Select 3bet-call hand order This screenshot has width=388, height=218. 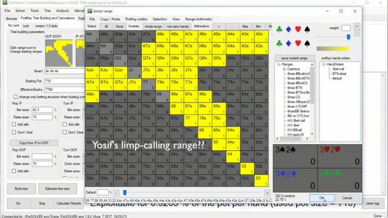pyautogui.click(x=338, y=69)
